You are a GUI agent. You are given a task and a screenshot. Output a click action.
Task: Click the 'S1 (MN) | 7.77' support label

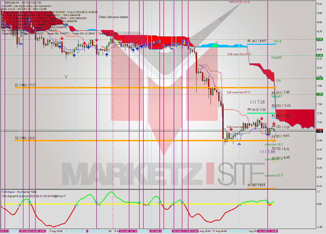coord(25,85)
